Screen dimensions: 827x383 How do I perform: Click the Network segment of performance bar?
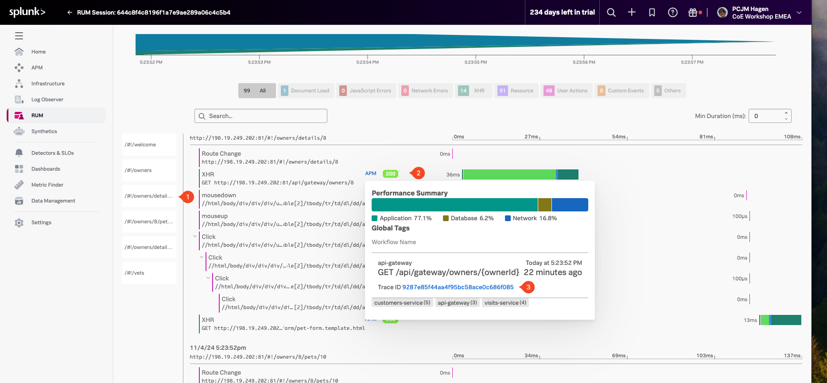coord(570,205)
